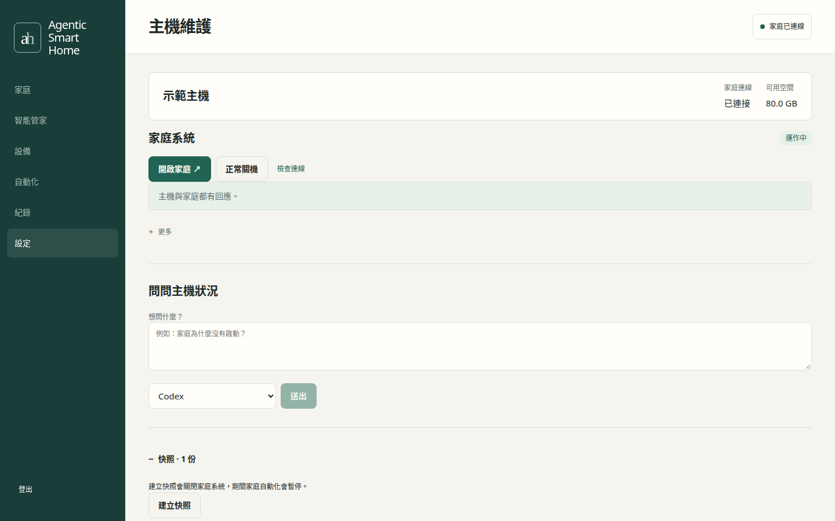Go to 智能管家 in the sidebar
This screenshot has width=835, height=521.
[x=63, y=120]
